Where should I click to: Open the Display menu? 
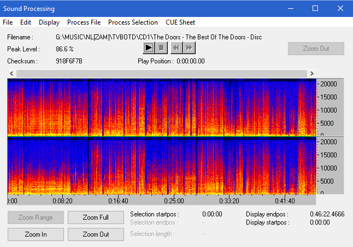tap(49, 22)
